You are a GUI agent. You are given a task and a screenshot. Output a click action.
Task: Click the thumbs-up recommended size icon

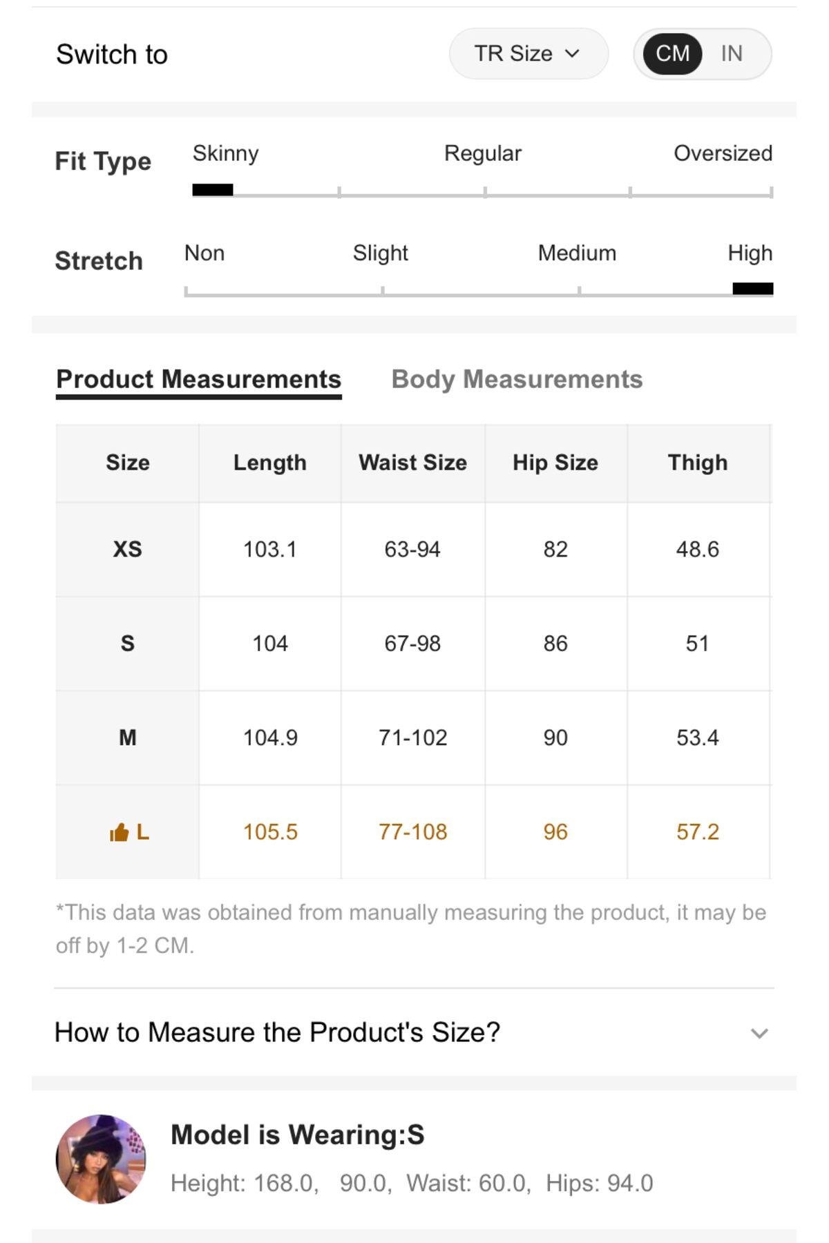(120, 832)
